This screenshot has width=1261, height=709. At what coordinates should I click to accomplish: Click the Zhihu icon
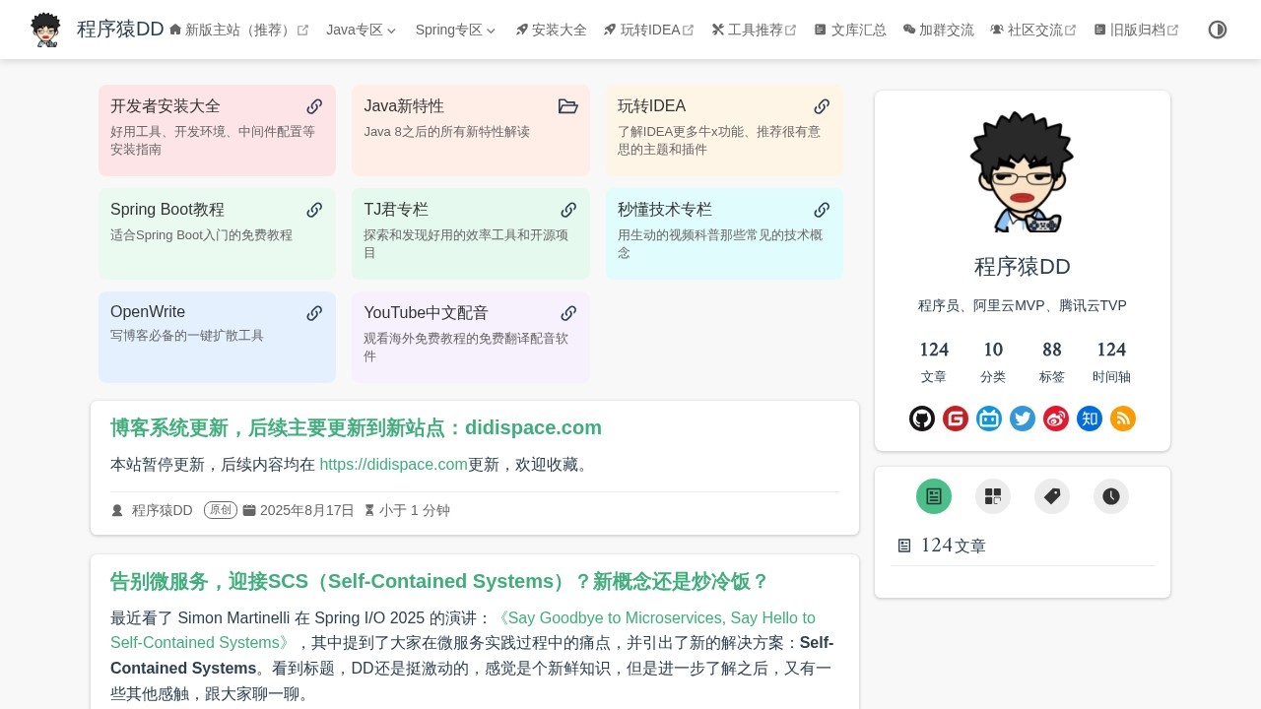coord(1090,419)
